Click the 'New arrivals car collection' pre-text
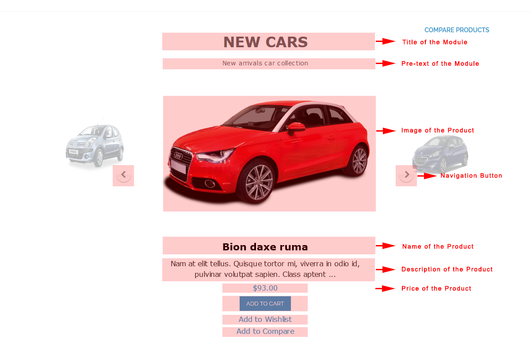Screen dimensions: 531x340 click(x=265, y=63)
